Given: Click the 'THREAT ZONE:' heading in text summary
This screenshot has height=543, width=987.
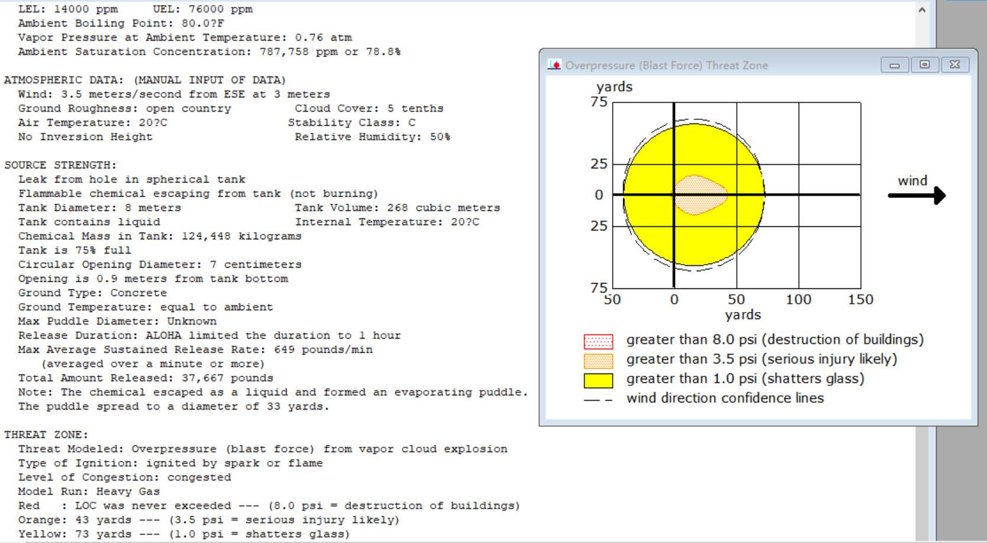Looking at the screenshot, I should pyautogui.click(x=46, y=435).
